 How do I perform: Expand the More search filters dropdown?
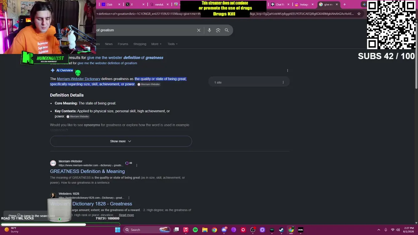[156, 44]
